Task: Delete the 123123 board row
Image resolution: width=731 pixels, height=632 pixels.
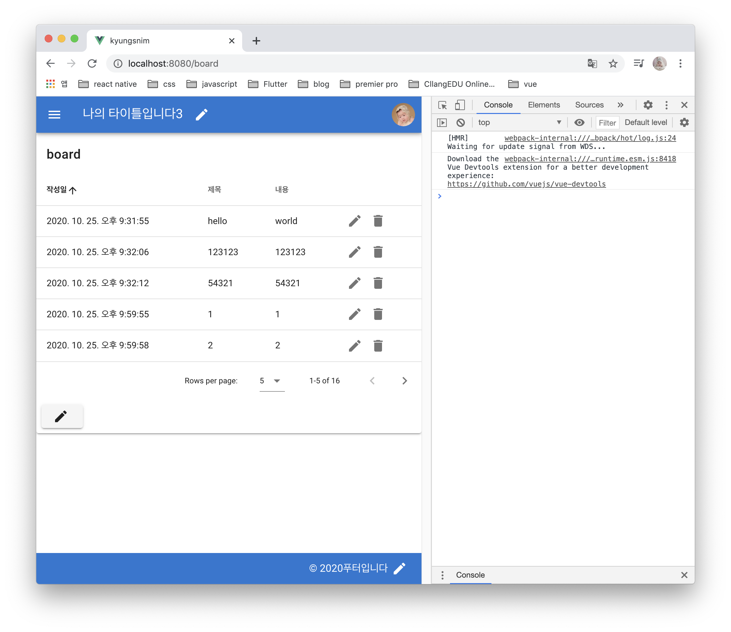Action: pos(378,252)
